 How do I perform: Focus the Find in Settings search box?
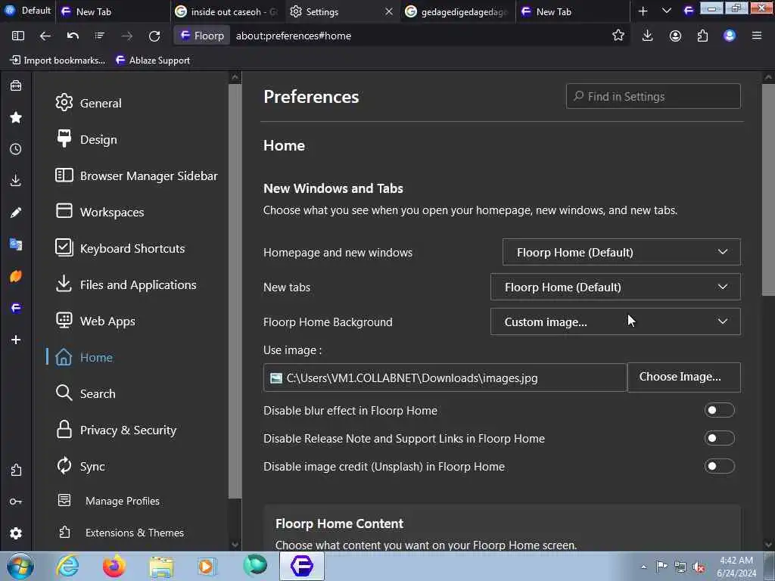click(x=653, y=96)
